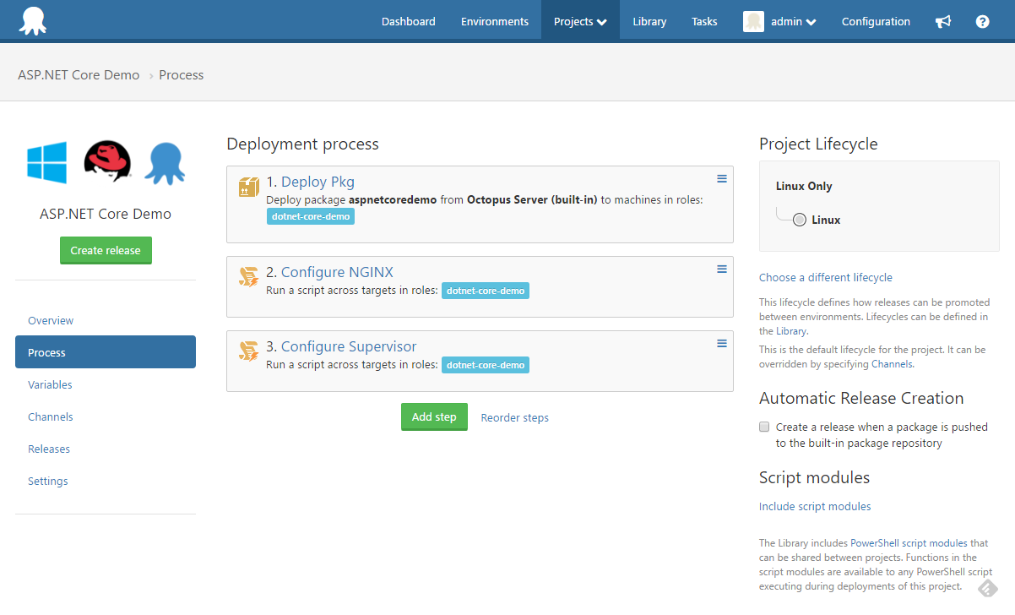Click the Octopus logo in the navigation bar
This screenshot has height=615, width=1015.
pyautogui.click(x=34, y=20)
